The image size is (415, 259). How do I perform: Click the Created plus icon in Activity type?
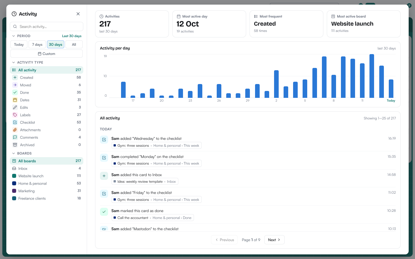(15, 77)
